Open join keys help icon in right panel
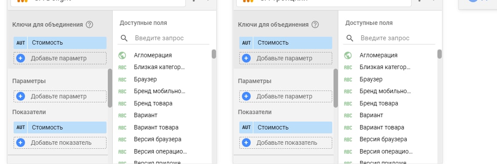This screenshot has height=164, width=497. pos(315,24)
